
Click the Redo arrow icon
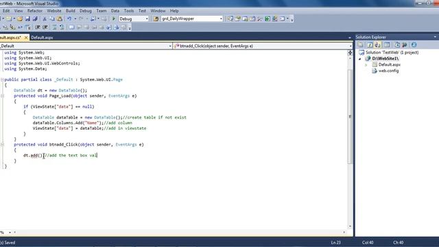[81, 19]
